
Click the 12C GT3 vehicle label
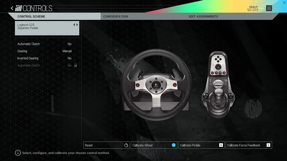tap(253, 10)
